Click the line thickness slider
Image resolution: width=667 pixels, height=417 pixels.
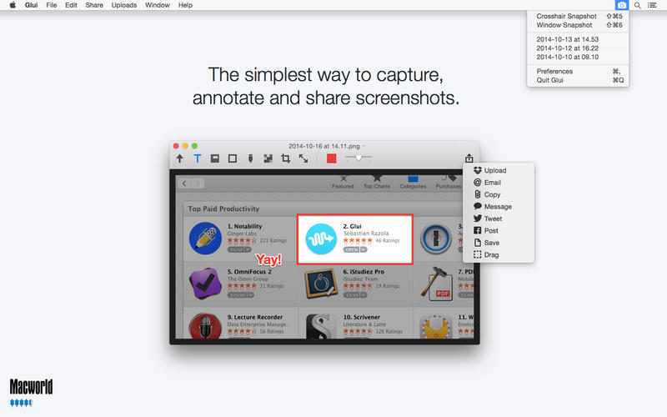click(359, 158)
